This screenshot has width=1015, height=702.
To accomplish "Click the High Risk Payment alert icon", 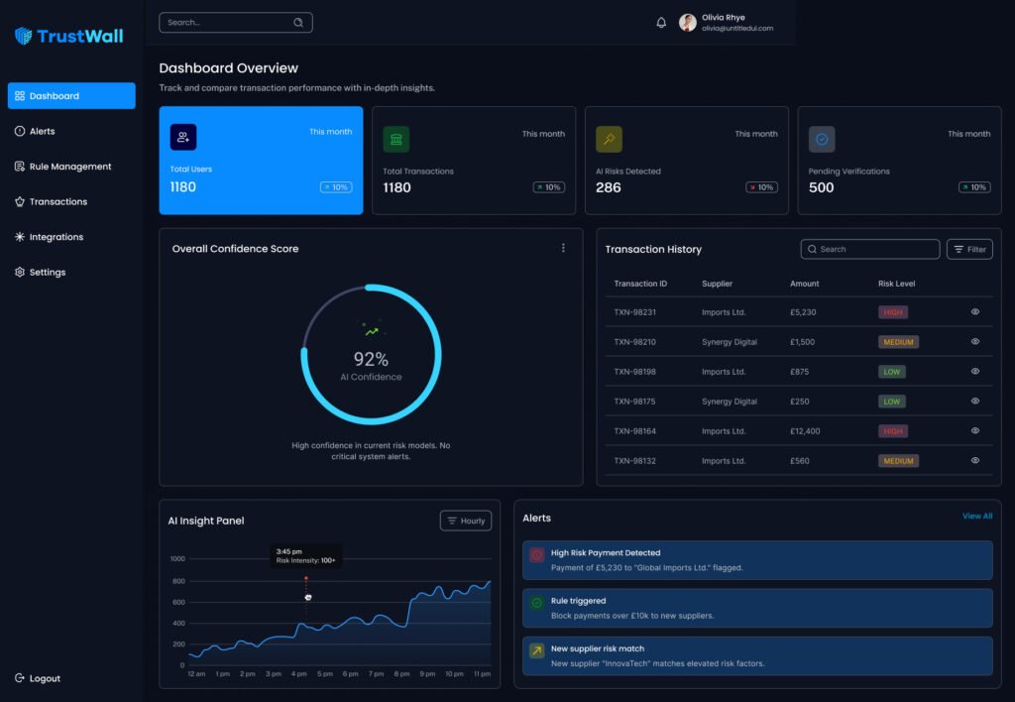I will 537,555.
